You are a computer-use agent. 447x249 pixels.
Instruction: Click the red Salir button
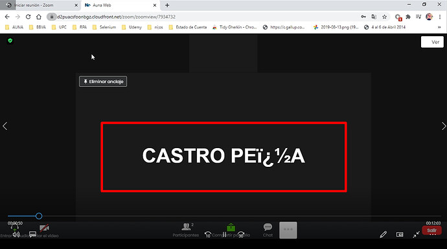(x=431, y=230)
